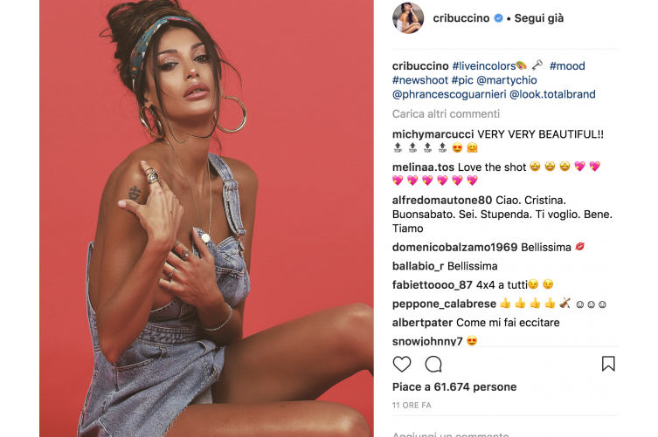Like the post with the heart icon

pyautogui.click(x=402, y=364)
